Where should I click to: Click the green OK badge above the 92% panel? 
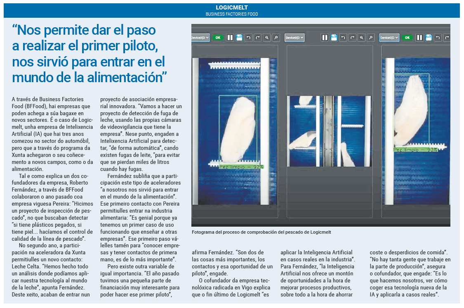(218, 38)
